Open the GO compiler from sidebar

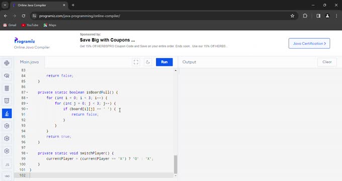pyautogui.click(x=7, y=176)
